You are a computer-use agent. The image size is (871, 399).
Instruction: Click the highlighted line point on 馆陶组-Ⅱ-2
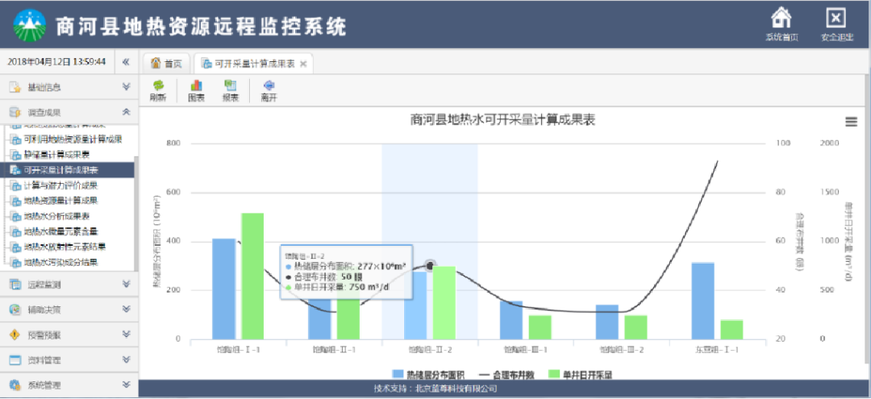coord(431,266)
